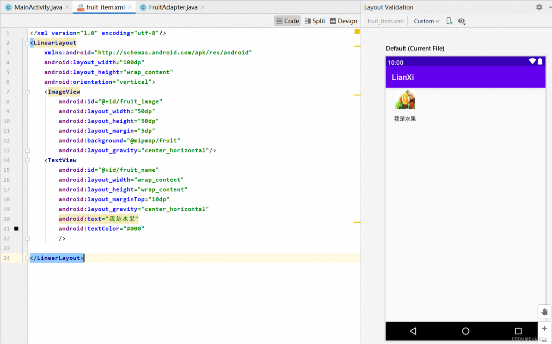
Task: Toggle the eye visibility options icon
Action: (462, 21)
